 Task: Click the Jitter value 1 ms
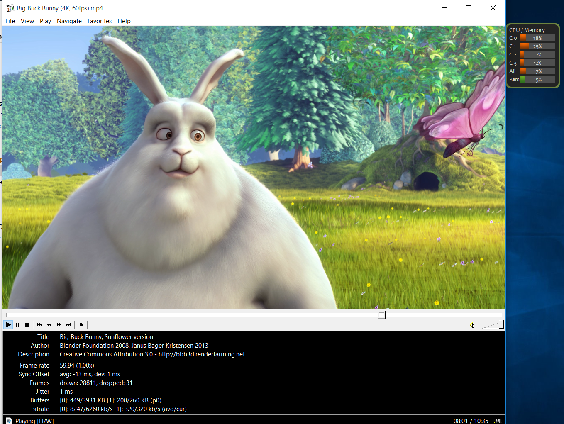coord(66,392)
